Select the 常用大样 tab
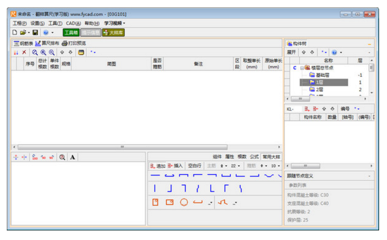This screenshot has height=240, width=387. tap(271, 157)
